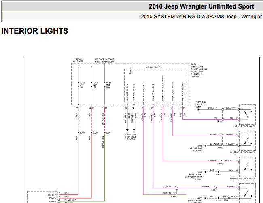Click the 'FUSE M15 20A' label
Viewport: 263px width, 203px height.
[x=108, y=85]
